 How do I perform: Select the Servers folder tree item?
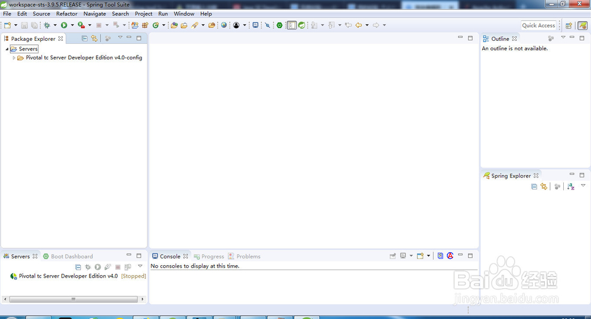click(24, 49)
